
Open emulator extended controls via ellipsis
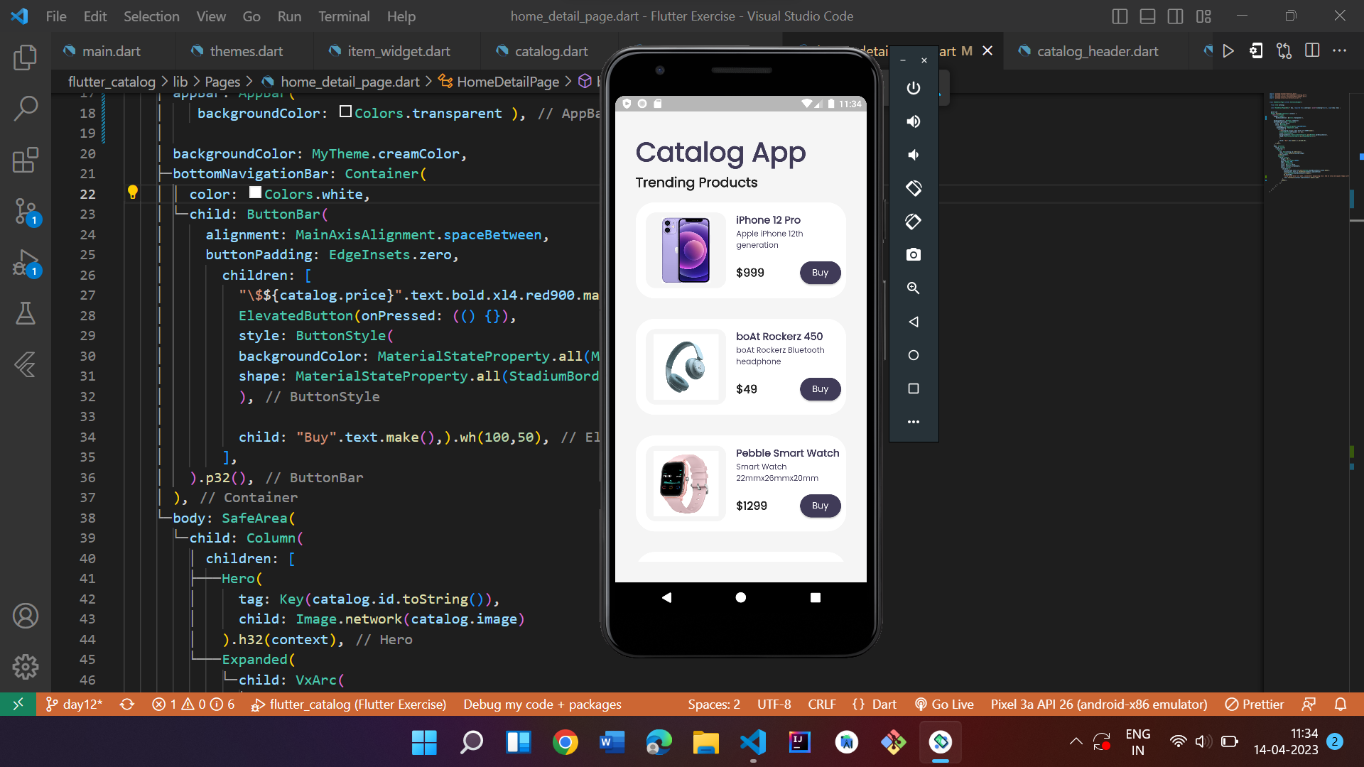click(x=913, y=422)
